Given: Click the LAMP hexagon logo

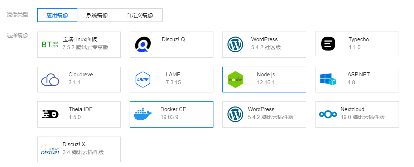Looking at the screenshot, I should 143,79.
